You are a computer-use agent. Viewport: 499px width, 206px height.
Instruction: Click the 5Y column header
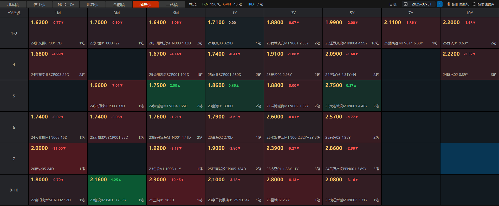click(x=352, y=13)
